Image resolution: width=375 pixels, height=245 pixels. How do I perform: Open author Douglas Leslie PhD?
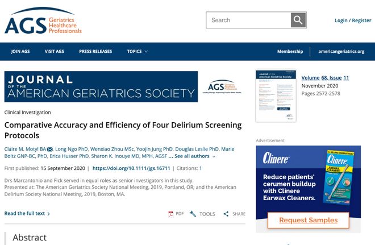[197, 149]
